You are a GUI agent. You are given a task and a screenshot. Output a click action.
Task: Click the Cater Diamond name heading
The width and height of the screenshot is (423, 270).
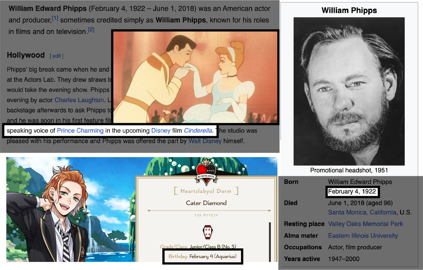point(206,203)
